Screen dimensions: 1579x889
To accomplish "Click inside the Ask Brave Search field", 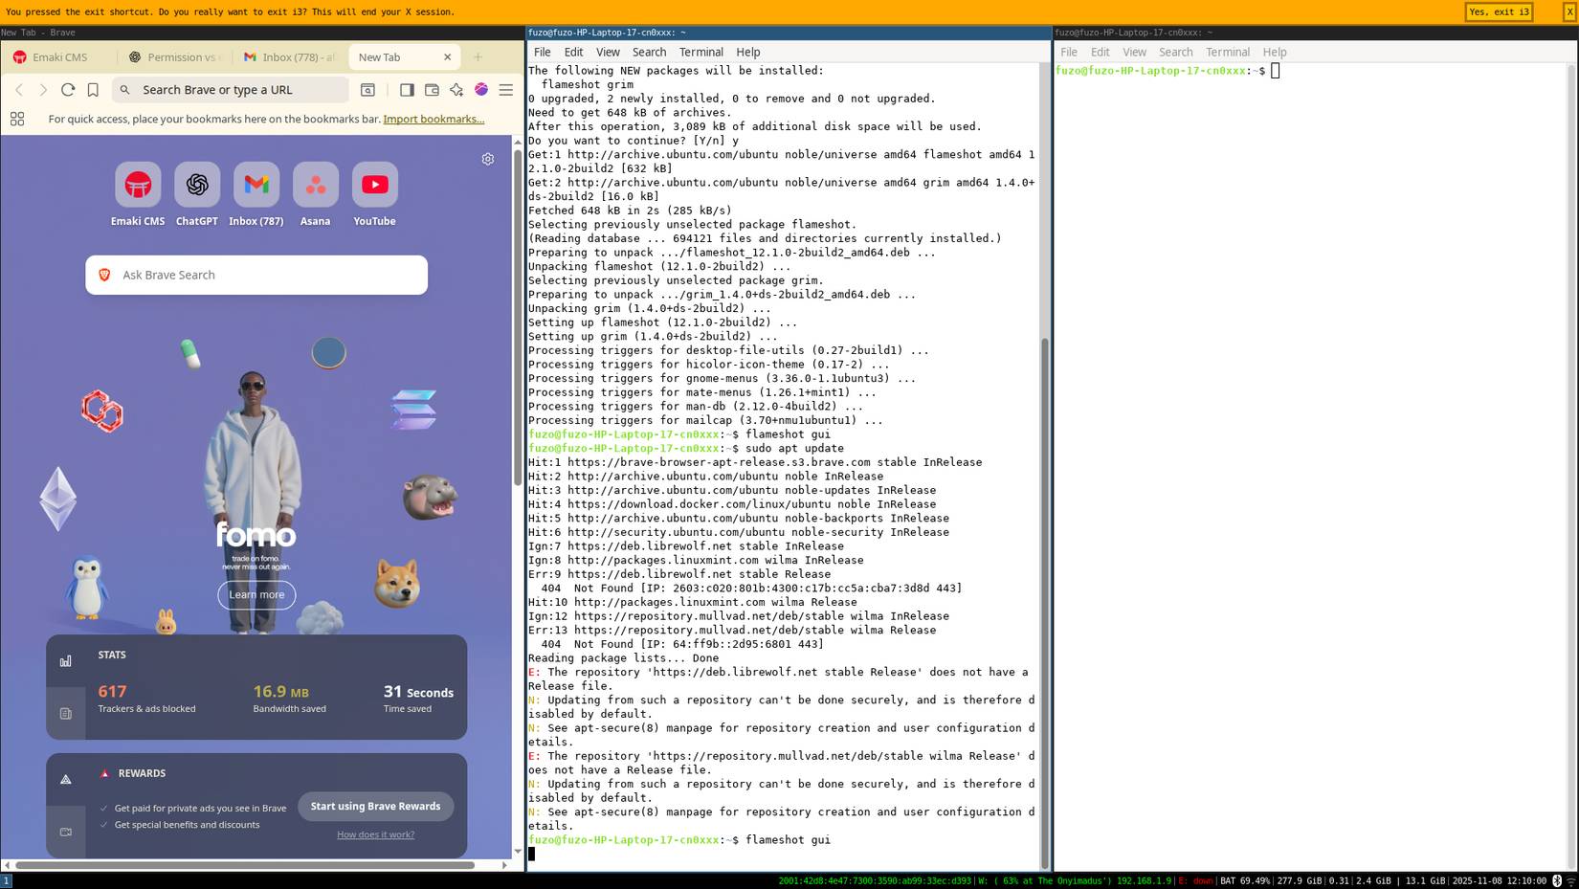I will [256, 275].
